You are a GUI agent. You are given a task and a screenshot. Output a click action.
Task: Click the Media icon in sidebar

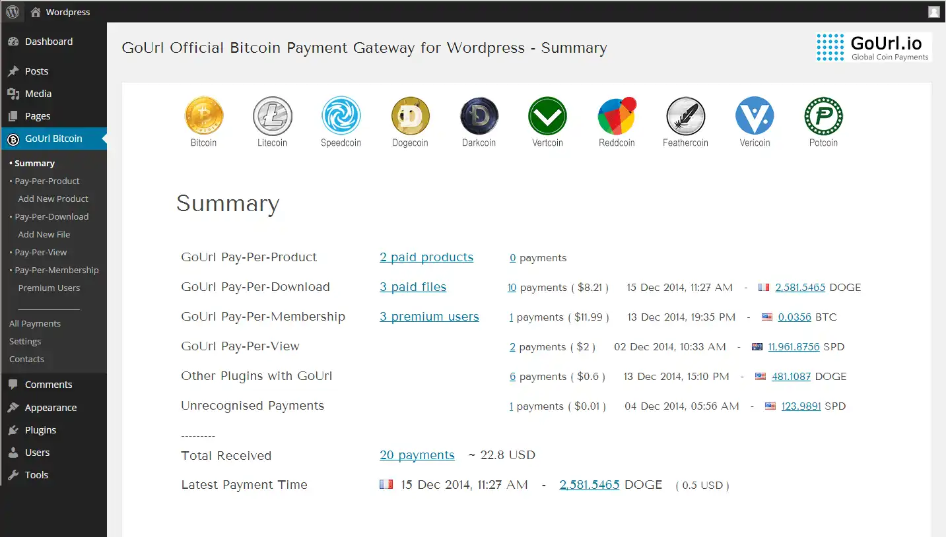tap(13, 94)
